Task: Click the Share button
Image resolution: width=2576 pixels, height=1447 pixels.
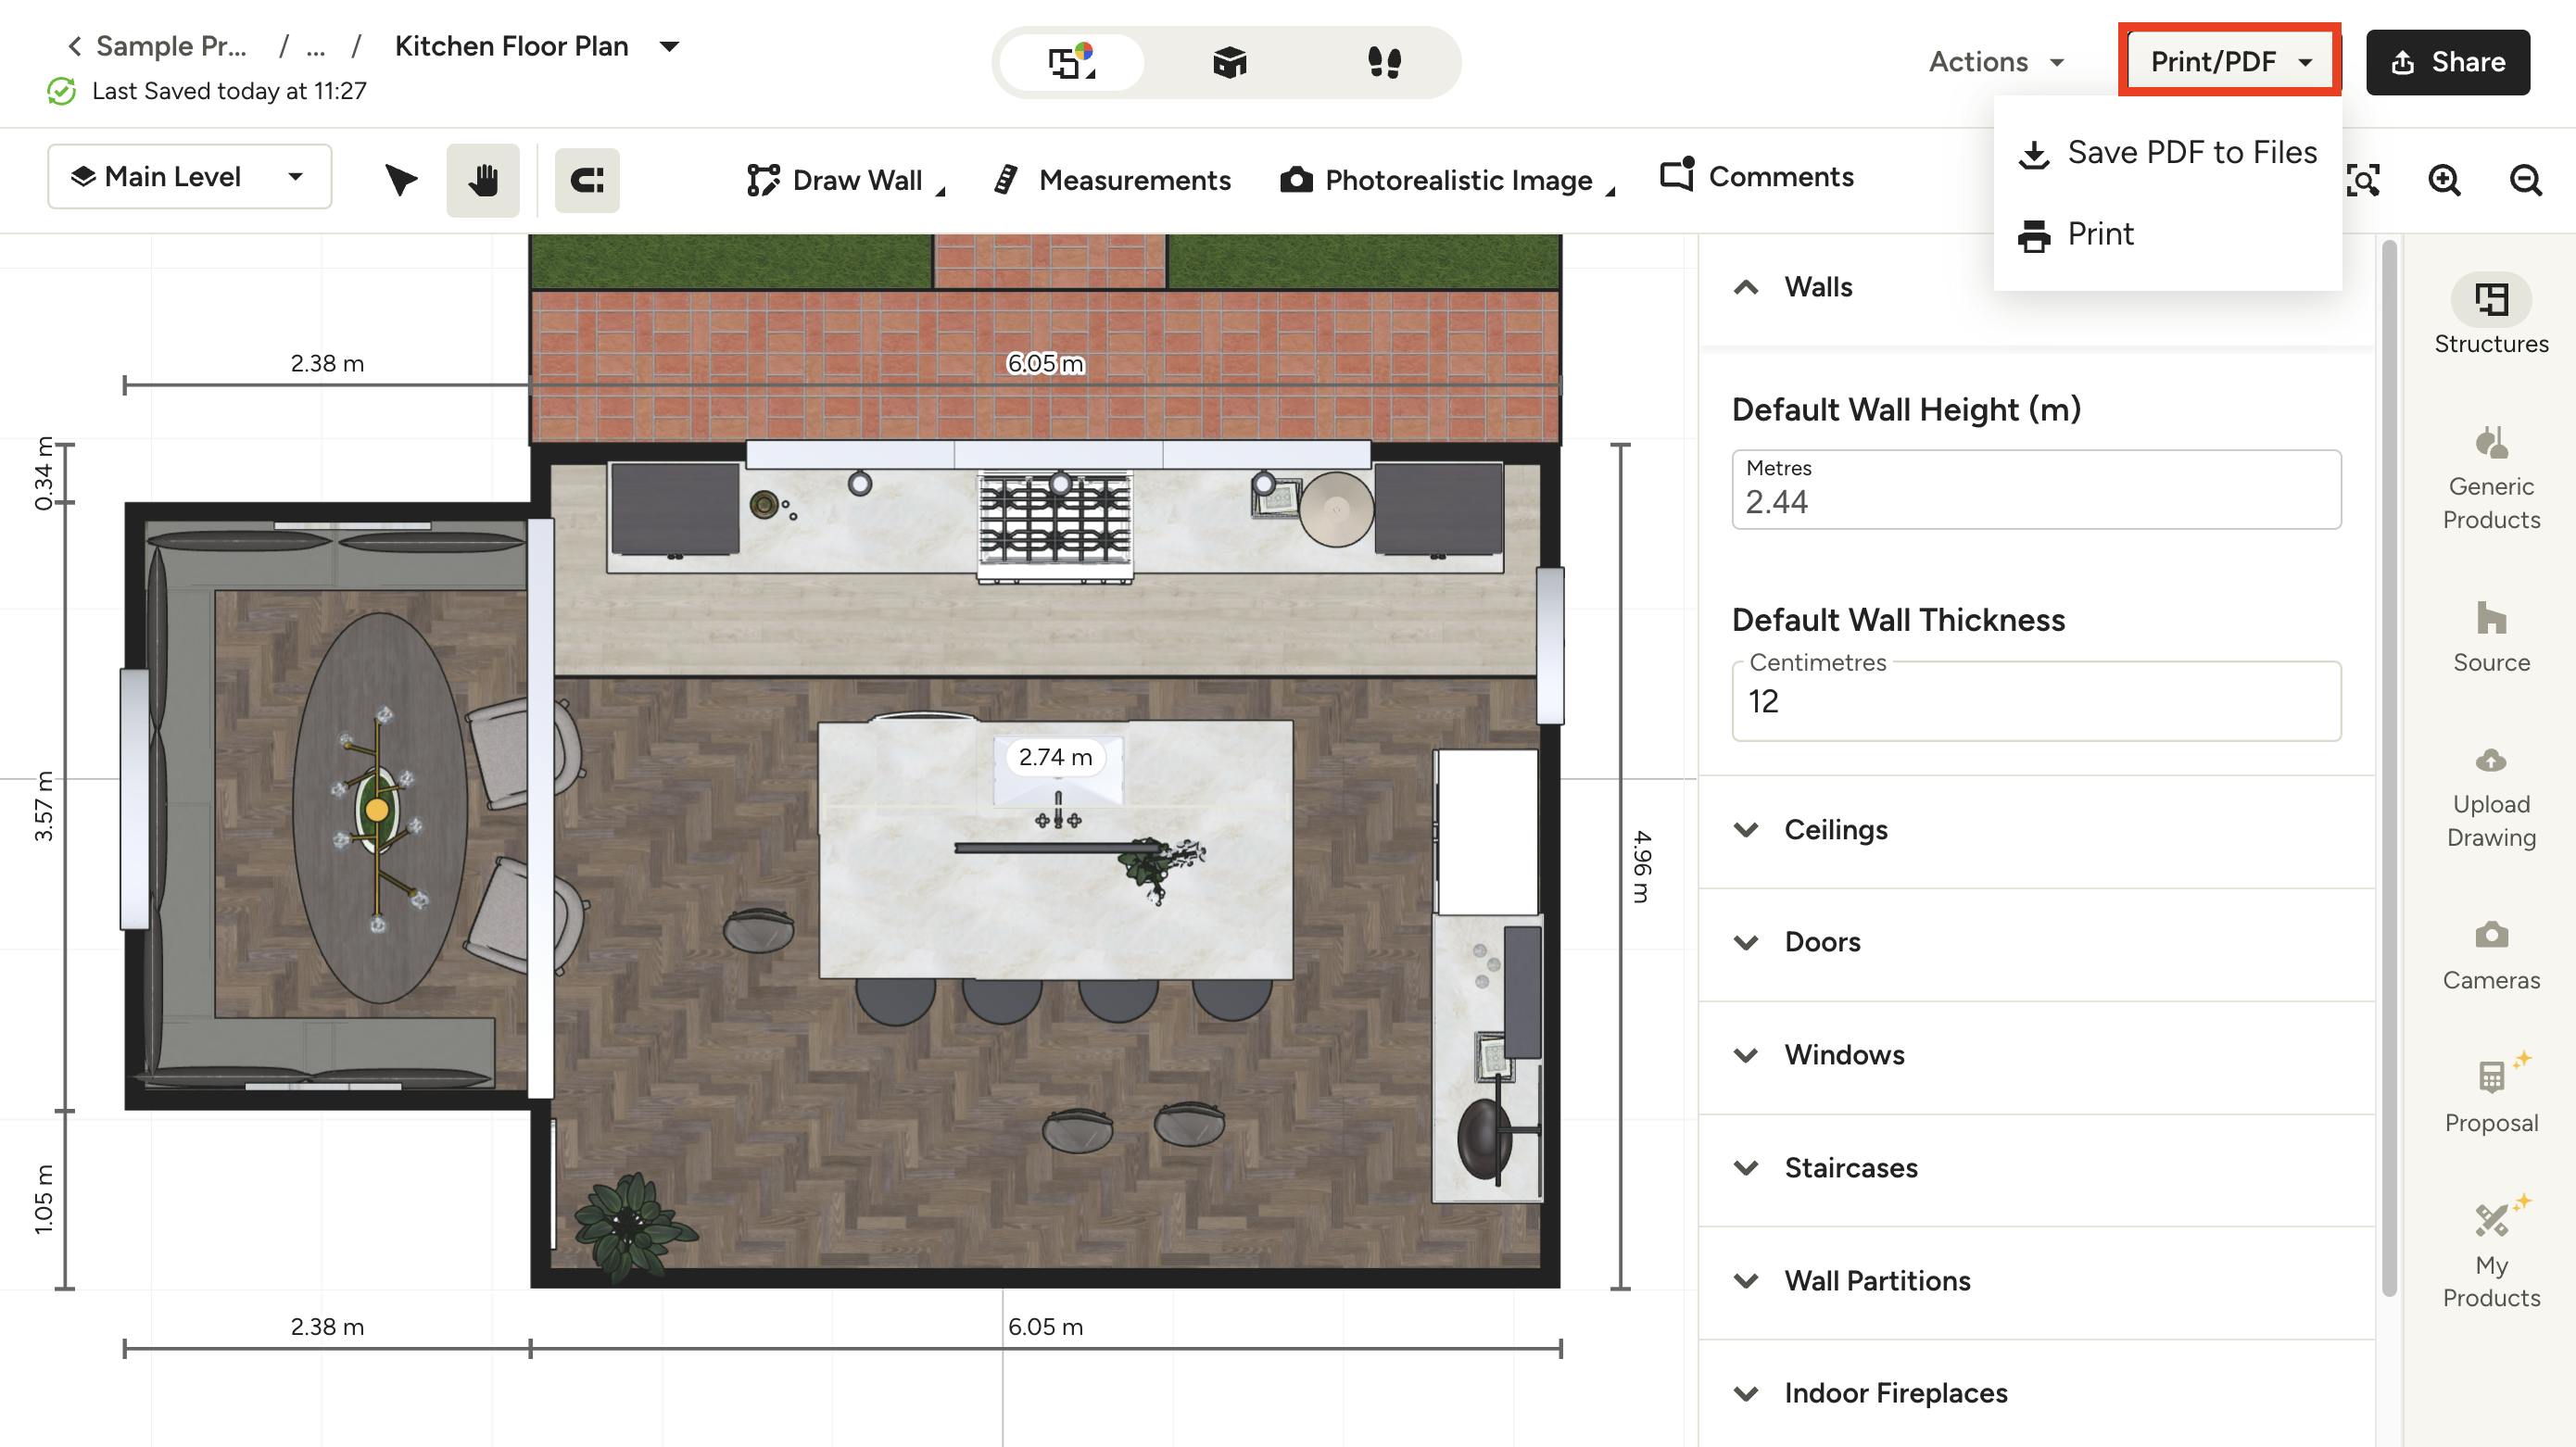Action: pyautogui.click(x=2447, y=62)
